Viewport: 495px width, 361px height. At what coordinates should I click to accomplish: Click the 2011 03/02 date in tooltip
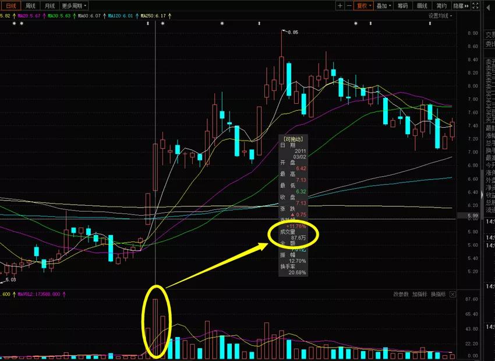[300, 154]
